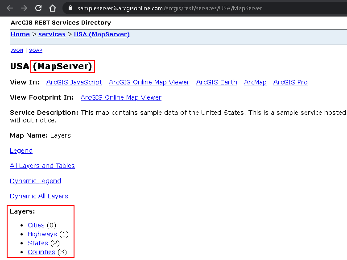Screen dimensions: 347x260
Task: View the service in ArcGIS Earth
Action: tap(217, 82)
